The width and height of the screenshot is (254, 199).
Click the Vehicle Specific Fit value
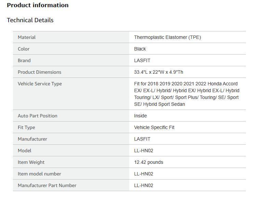[154, 127]
